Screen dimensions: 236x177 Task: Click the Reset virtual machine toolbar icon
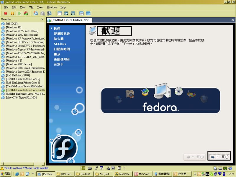pyautogui.click(x=26, y=13)
